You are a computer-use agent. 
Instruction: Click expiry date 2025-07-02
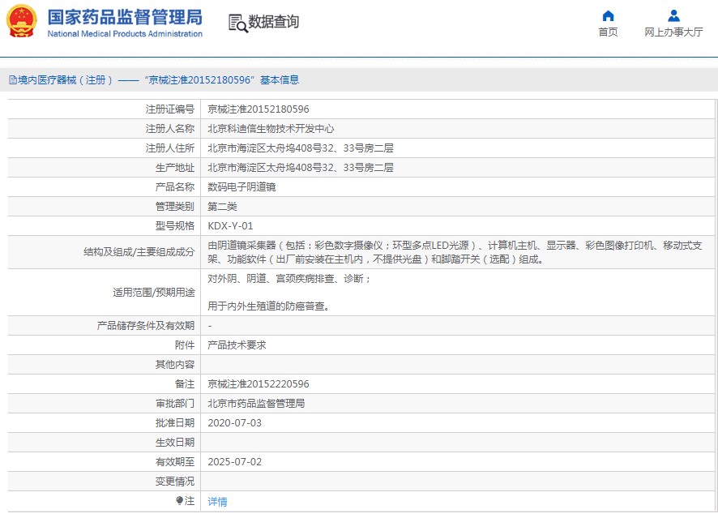pyautogui.click(x=234, y=462)
